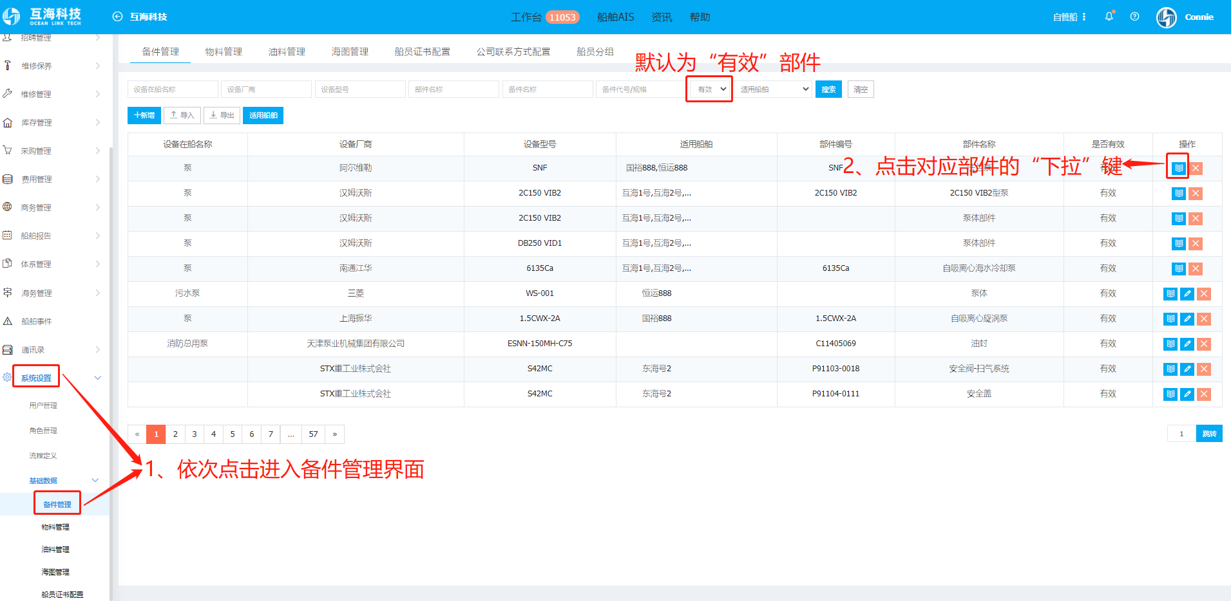
Task: Click the 清空 clear button
Action: tap(861, 89)
